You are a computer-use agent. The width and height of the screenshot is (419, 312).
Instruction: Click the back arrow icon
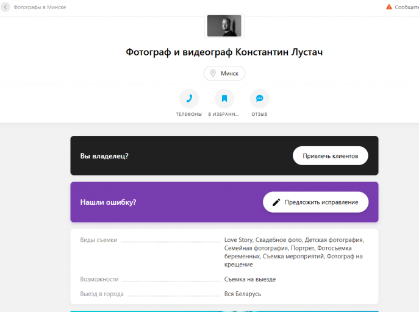(x=5, y=7)
